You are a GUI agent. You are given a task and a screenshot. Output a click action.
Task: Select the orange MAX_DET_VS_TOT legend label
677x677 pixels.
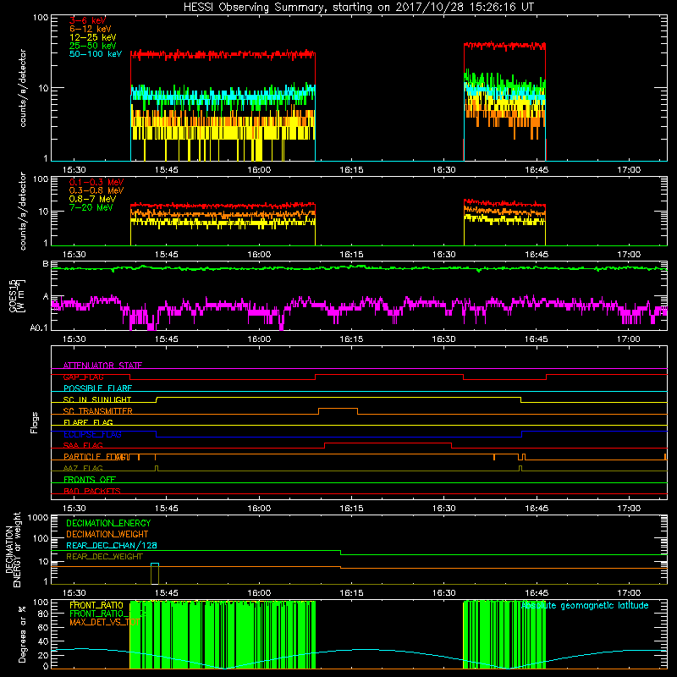click(x=104, y=622)
